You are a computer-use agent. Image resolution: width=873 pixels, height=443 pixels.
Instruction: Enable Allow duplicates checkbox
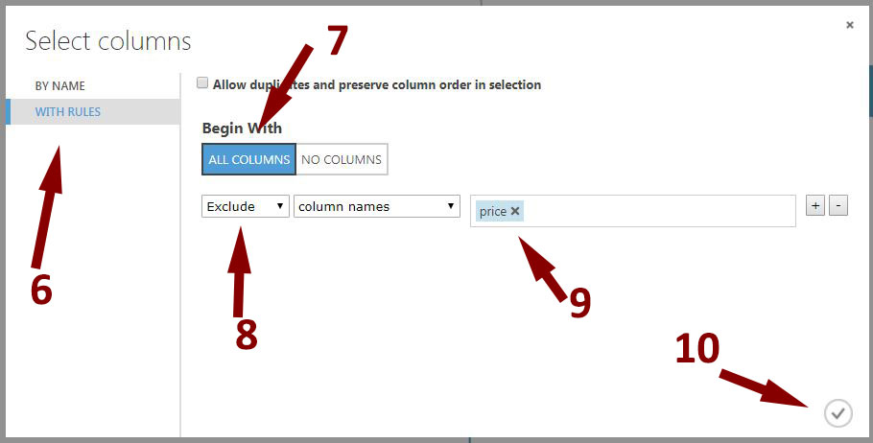coord(202,83)
